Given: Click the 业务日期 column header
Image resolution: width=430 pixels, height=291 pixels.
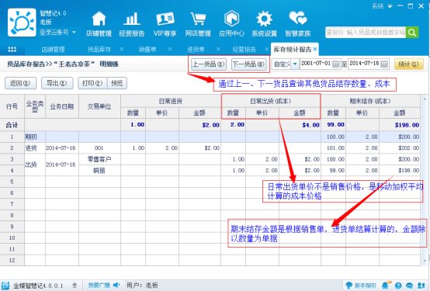Looking at the screenshot, I should tap(62, 106).
